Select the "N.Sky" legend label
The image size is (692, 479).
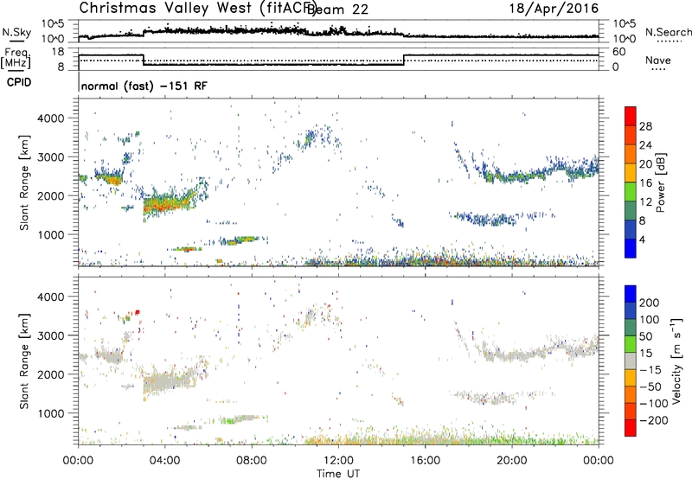click(16, 32)
